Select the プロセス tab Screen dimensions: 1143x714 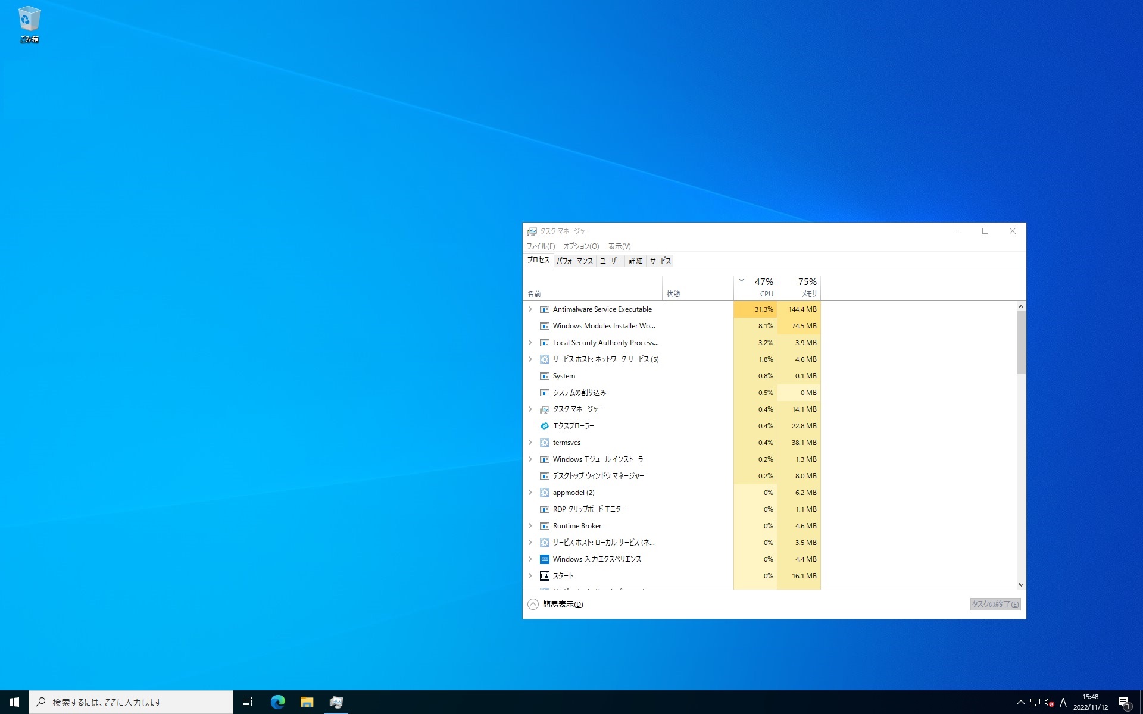point(538,260)
